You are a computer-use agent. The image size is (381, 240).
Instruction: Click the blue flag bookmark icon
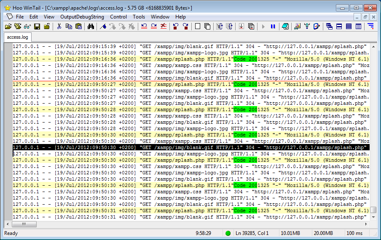[x=103, y=26]
